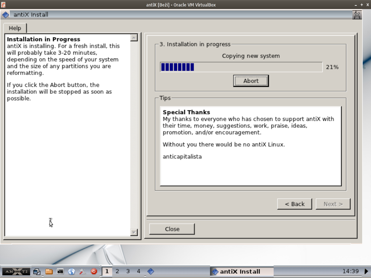The height and width of the screenshot is (278, 371).
Task: Click the taskbar arrow next to the clock
Action: coord(366,271)
